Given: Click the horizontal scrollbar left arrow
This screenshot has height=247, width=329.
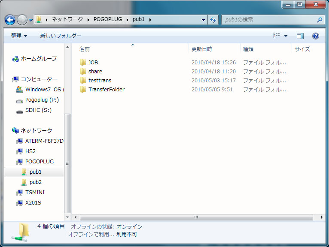Looking at the screenshot, I should tap(76, 217).
